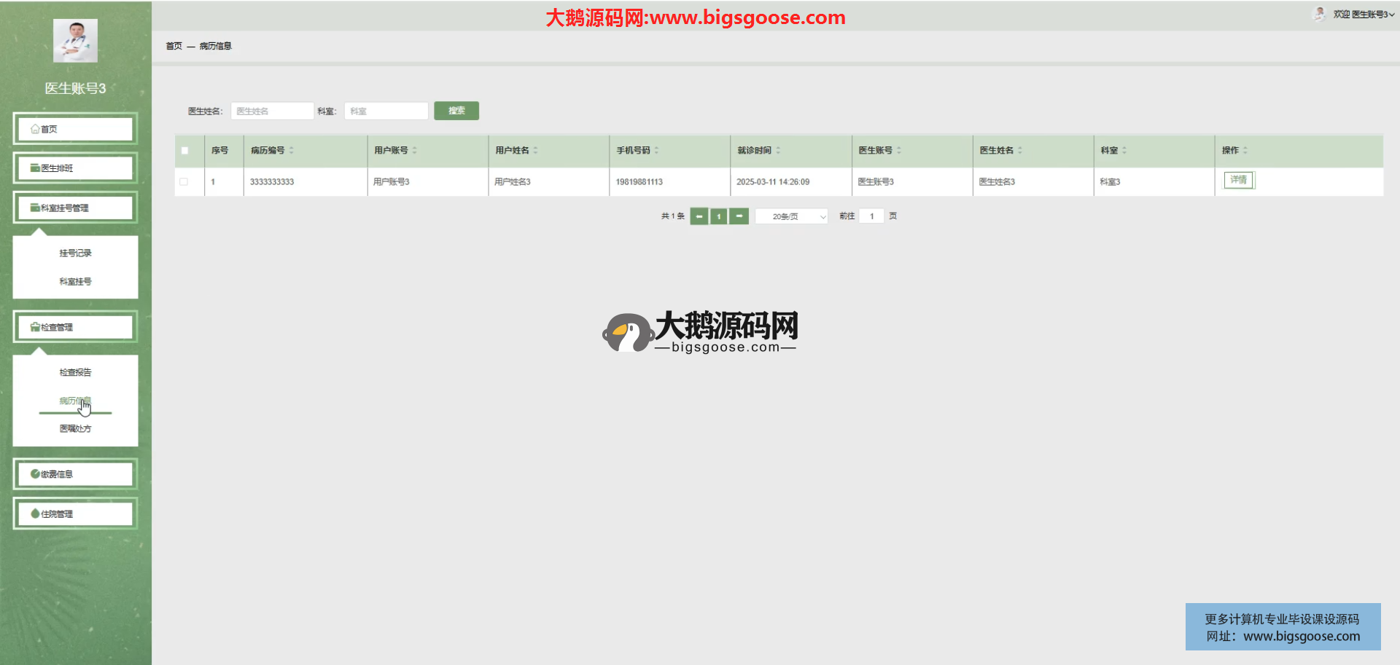Click the 检查管理 briefcase icon
This screenshot has height=665, width=1400.
[35, 327]
